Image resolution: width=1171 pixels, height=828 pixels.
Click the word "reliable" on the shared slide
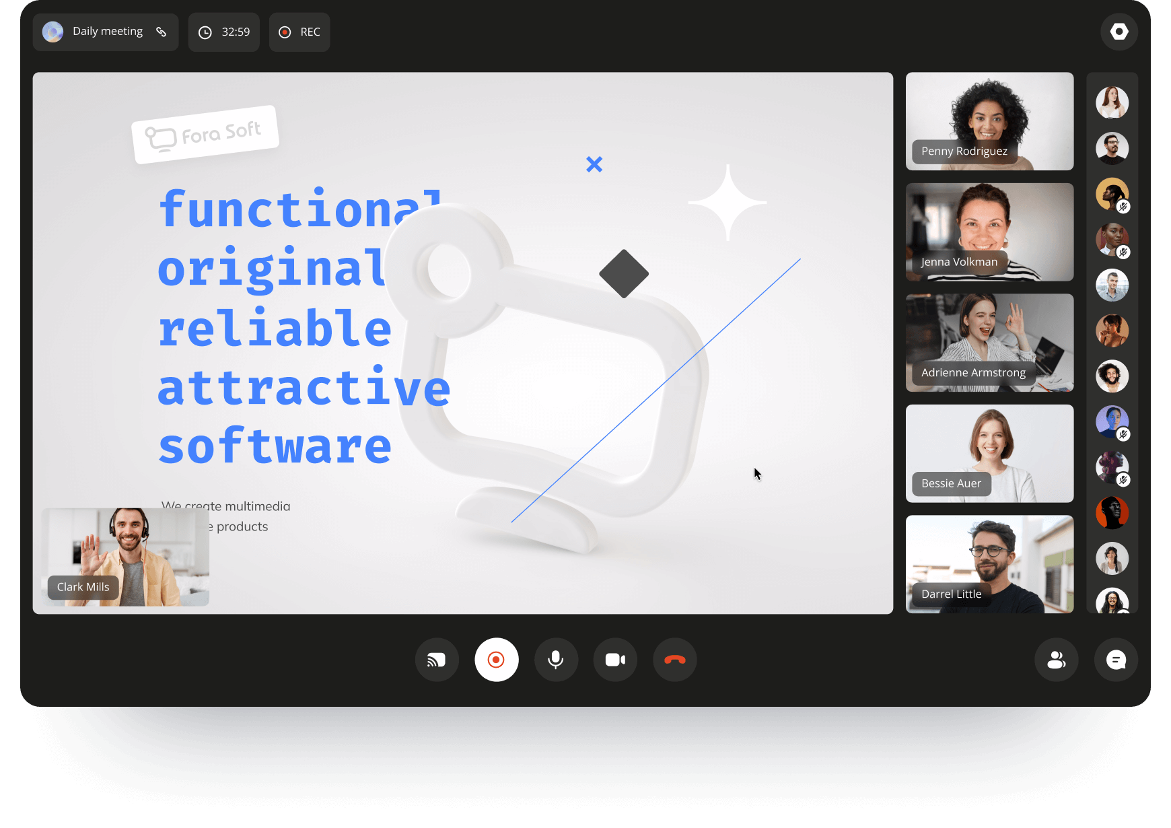[x=275, y=328]
